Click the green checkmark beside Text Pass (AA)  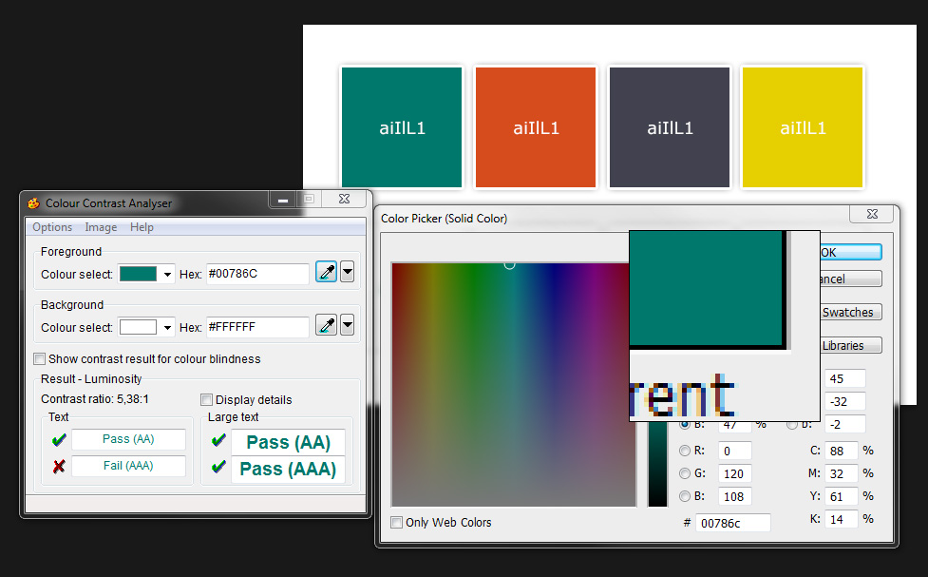pyautogui.click(x=59, y=440)
